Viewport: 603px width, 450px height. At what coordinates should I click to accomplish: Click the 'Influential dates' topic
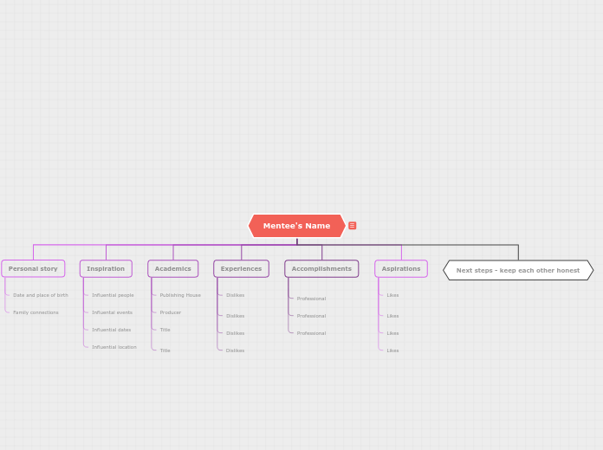click(x=112, y=330)
